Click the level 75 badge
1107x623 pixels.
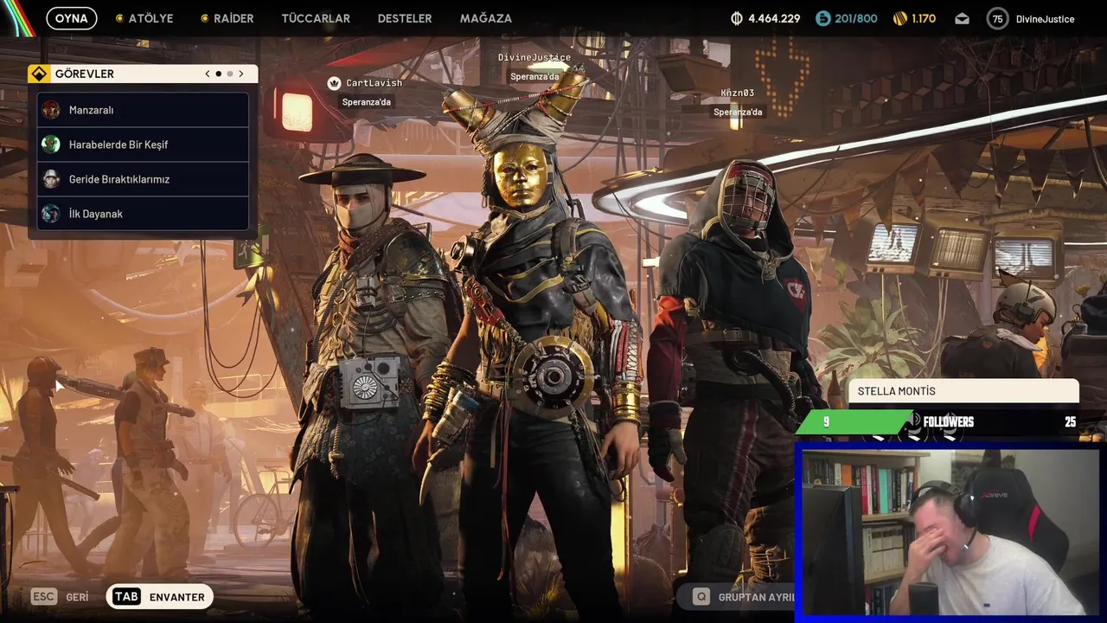pos(998,18)
